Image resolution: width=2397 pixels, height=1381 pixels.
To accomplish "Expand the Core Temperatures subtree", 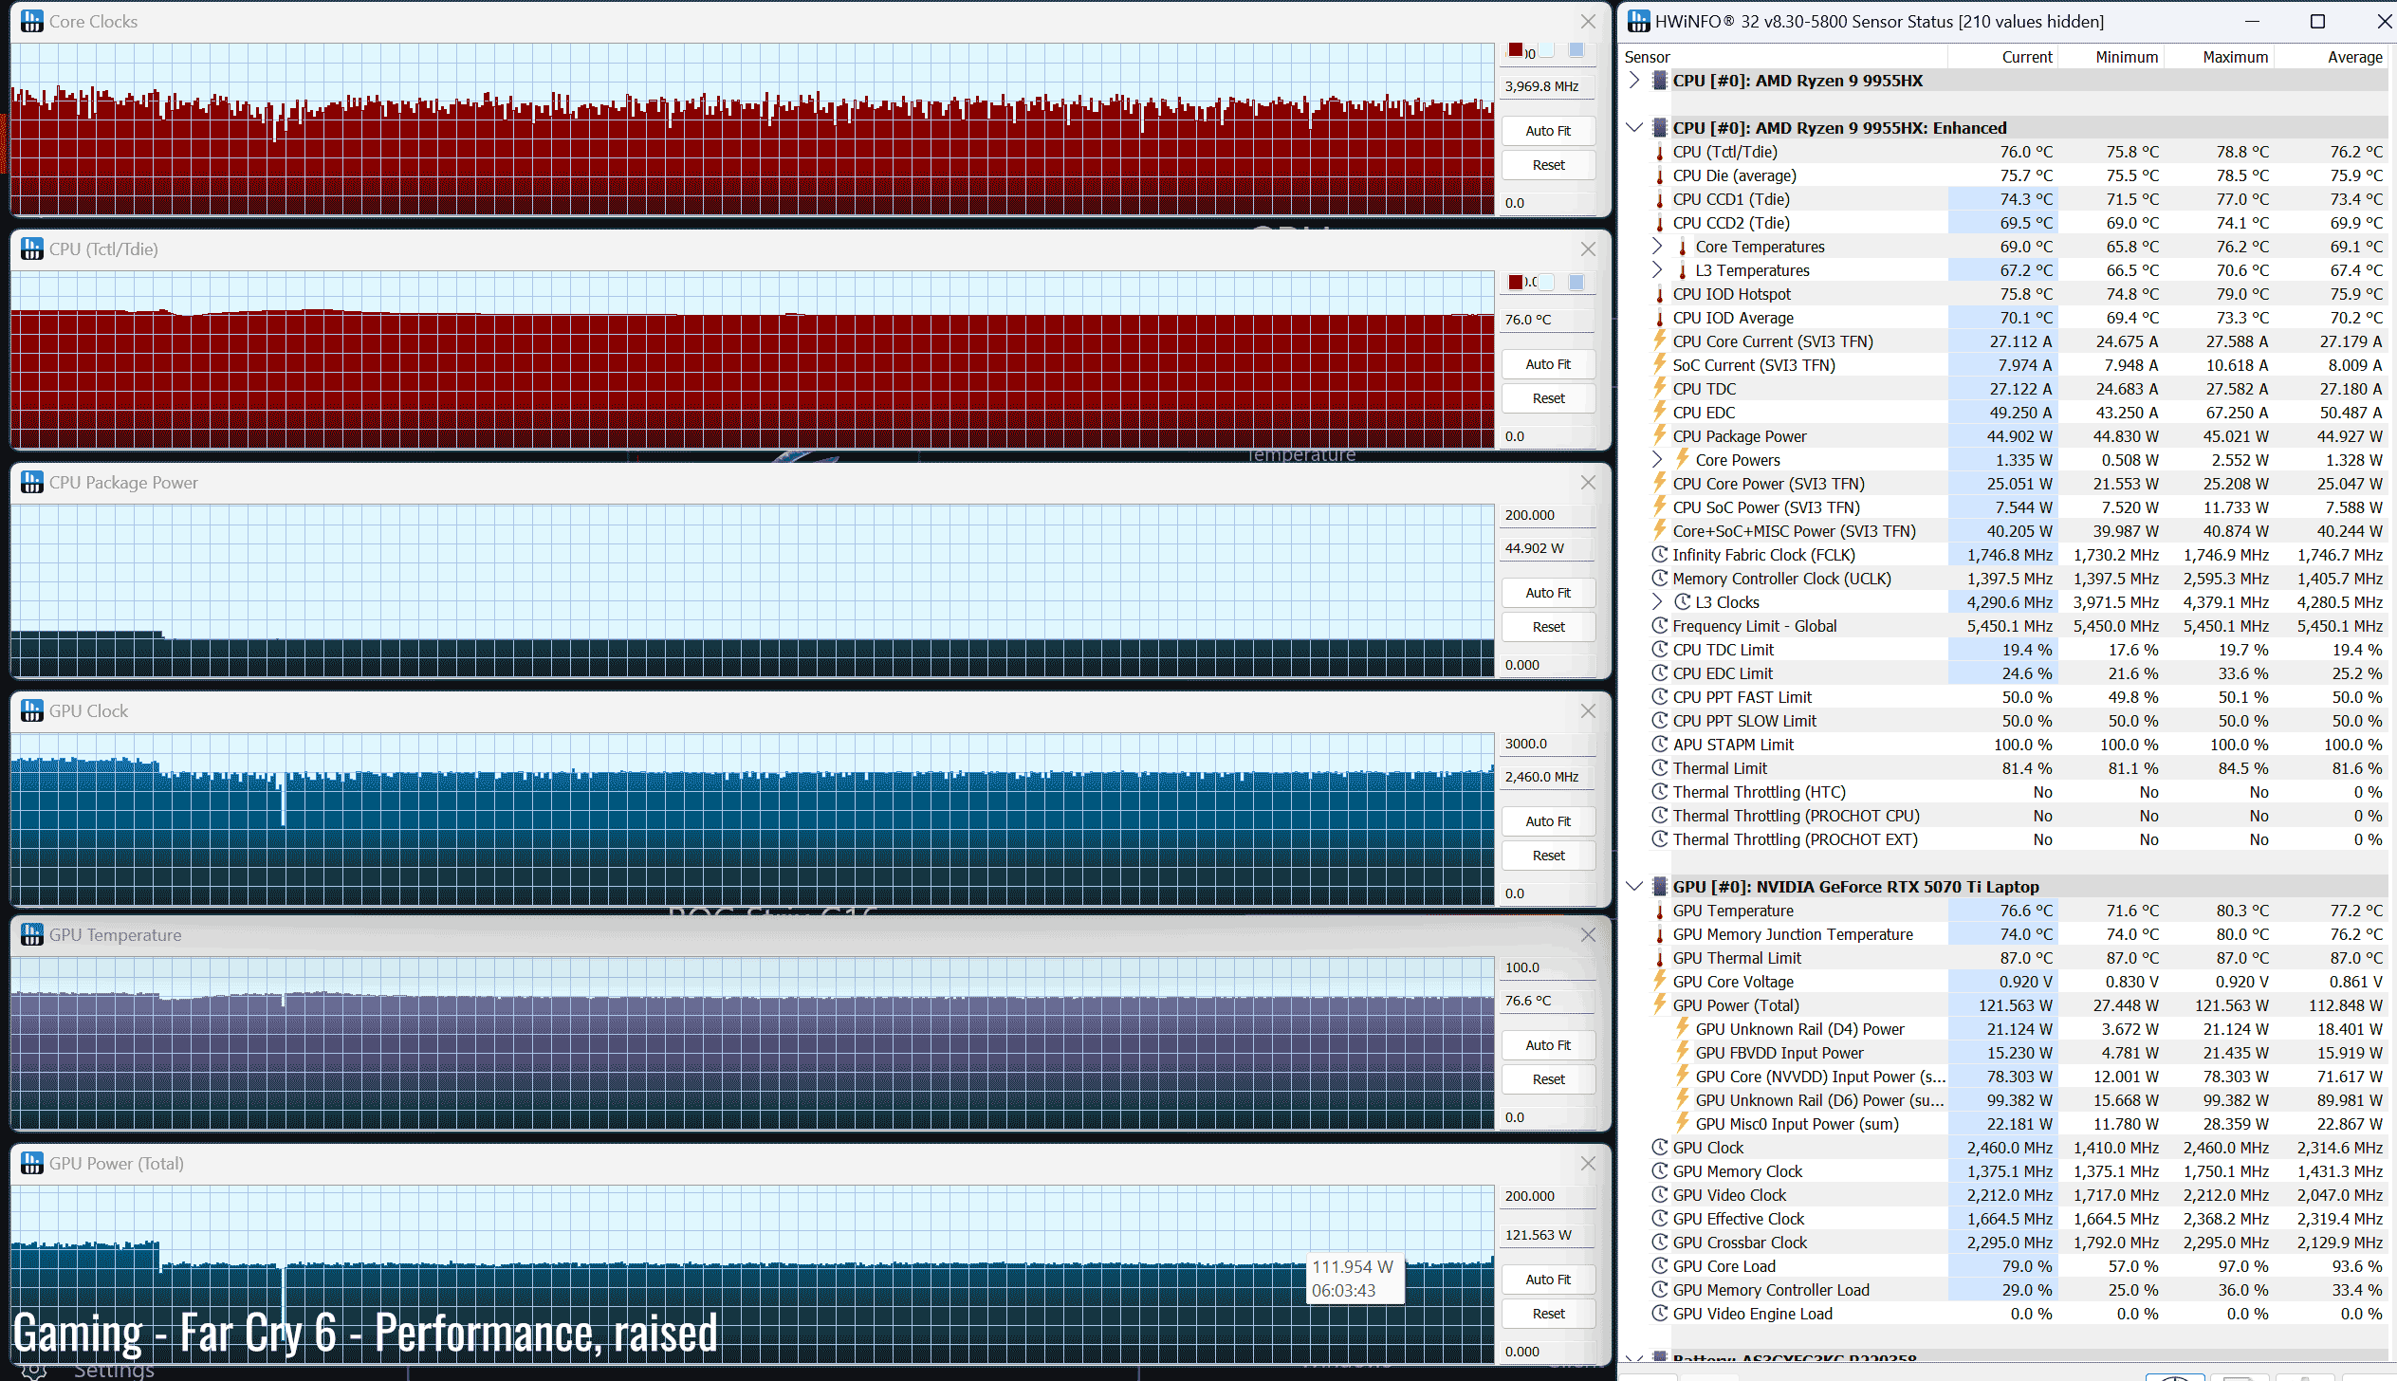I will (1656, 247).
